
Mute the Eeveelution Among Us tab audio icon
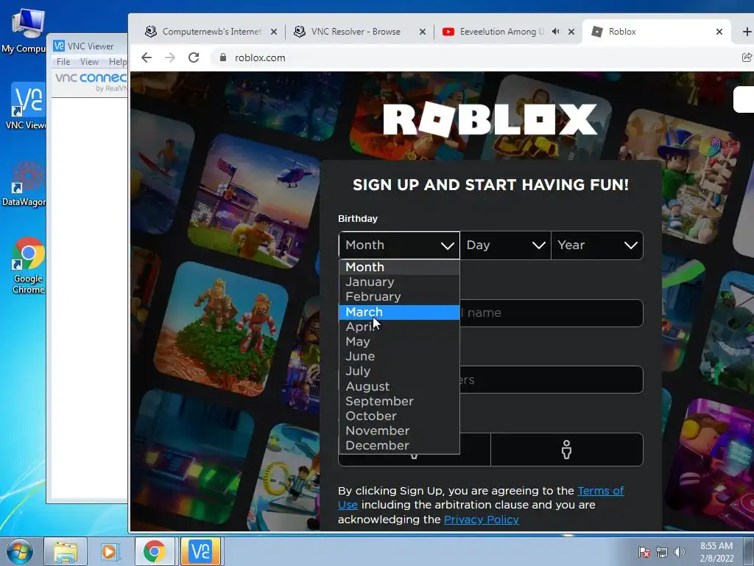(556, 32)
